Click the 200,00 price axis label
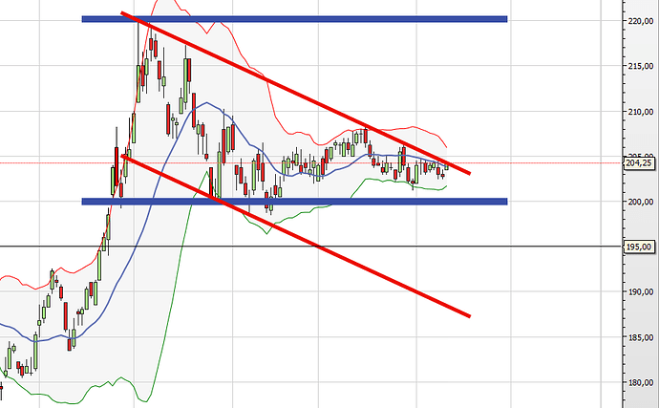Viewport: 659px width, 408px height. coord(640,202)
